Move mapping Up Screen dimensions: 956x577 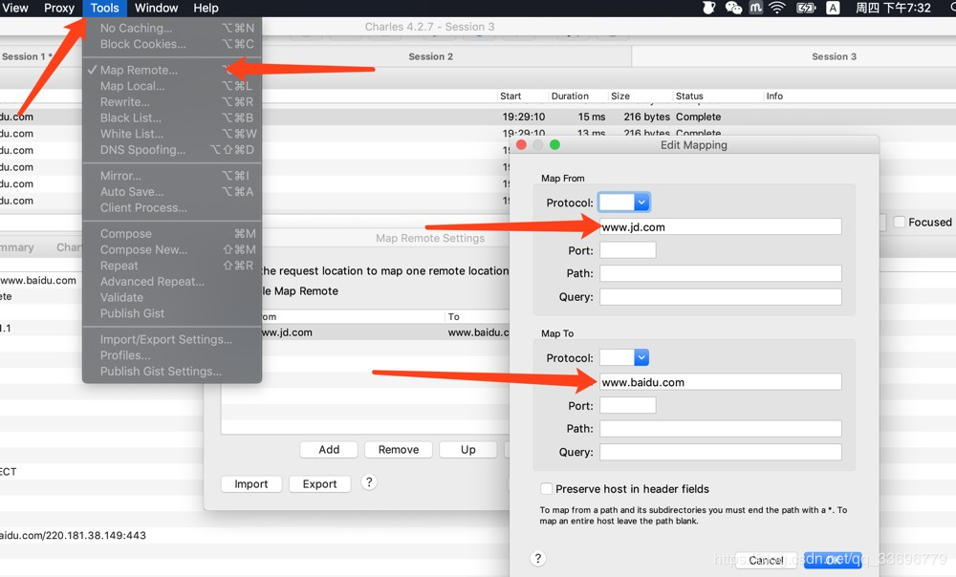(467, 450)
